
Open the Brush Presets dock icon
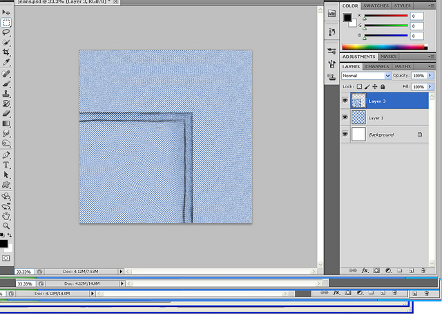pos(331,64)
